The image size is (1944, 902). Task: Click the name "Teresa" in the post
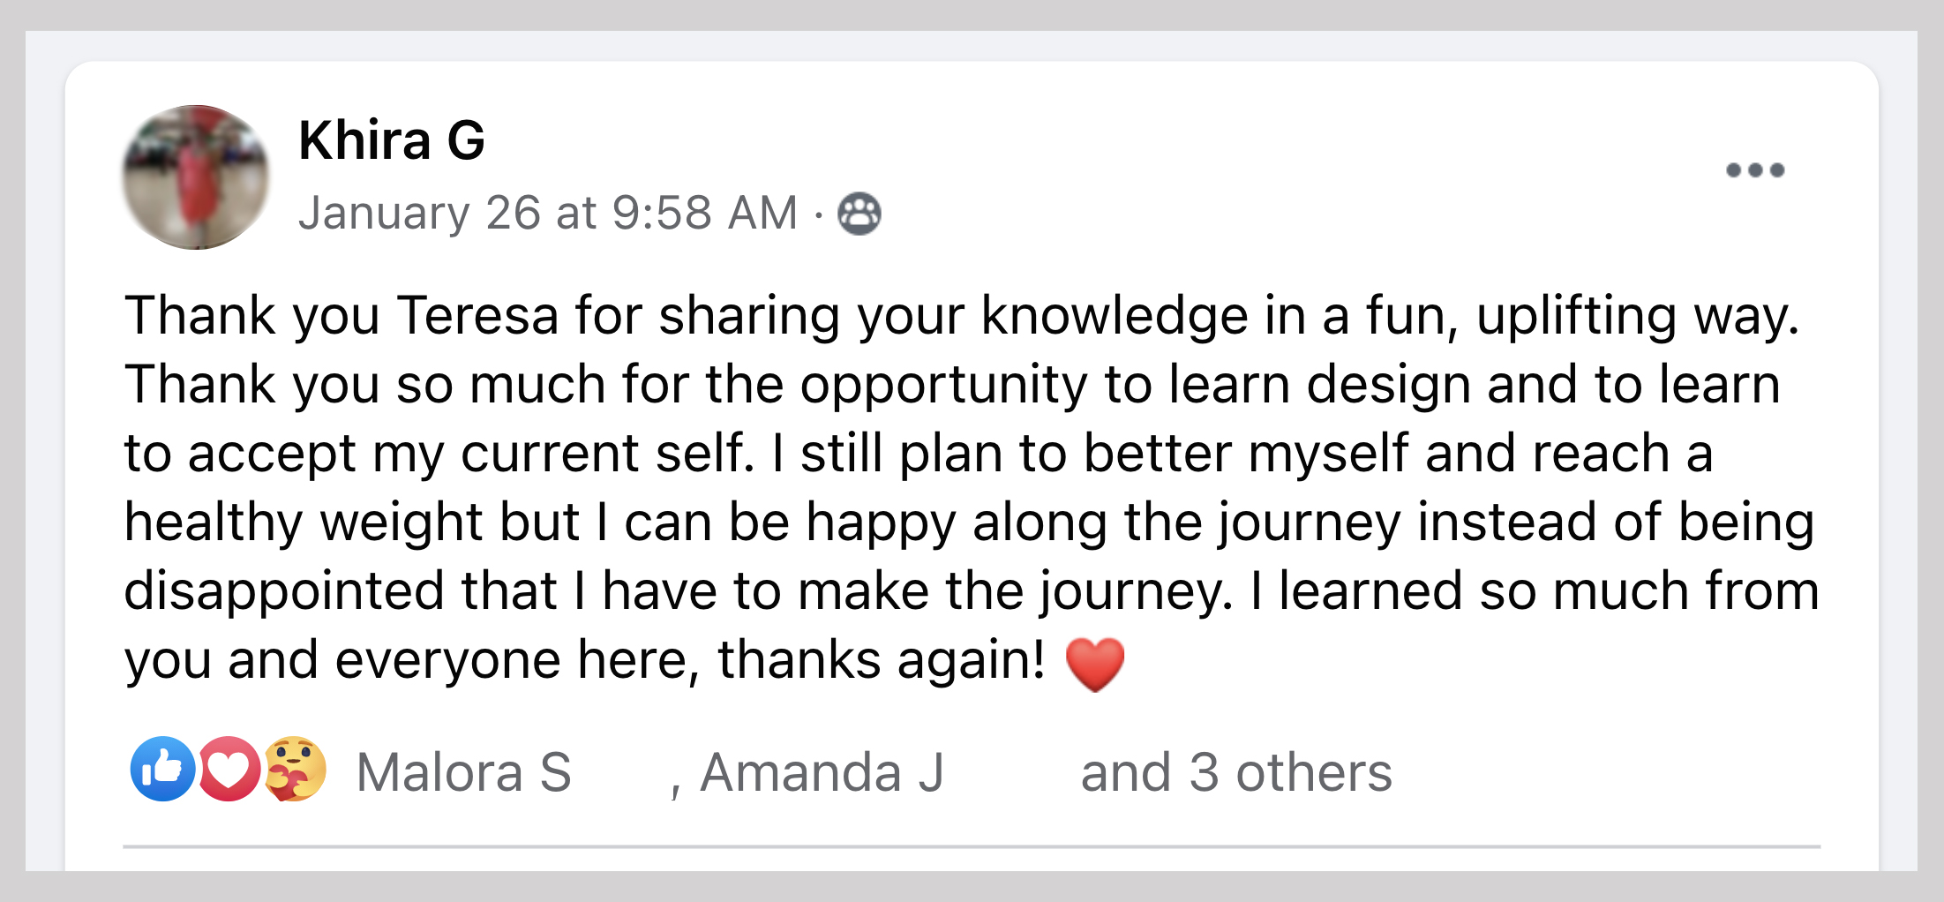pos(477,316)
